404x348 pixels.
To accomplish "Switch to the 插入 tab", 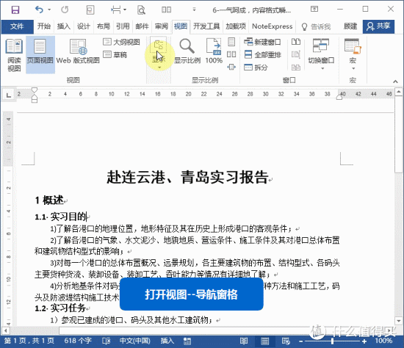I will tap(64, 26).
